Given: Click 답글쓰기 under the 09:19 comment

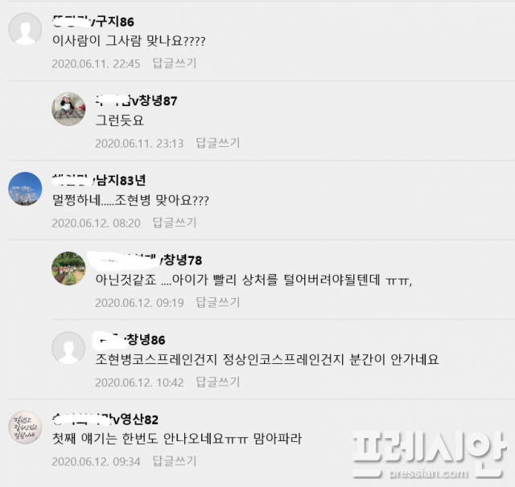Looking at the screenshot, I should (218, 302).
